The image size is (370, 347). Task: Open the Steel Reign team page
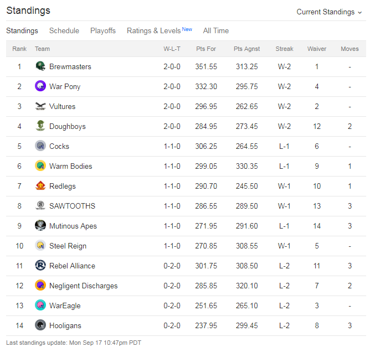[68, 246]
